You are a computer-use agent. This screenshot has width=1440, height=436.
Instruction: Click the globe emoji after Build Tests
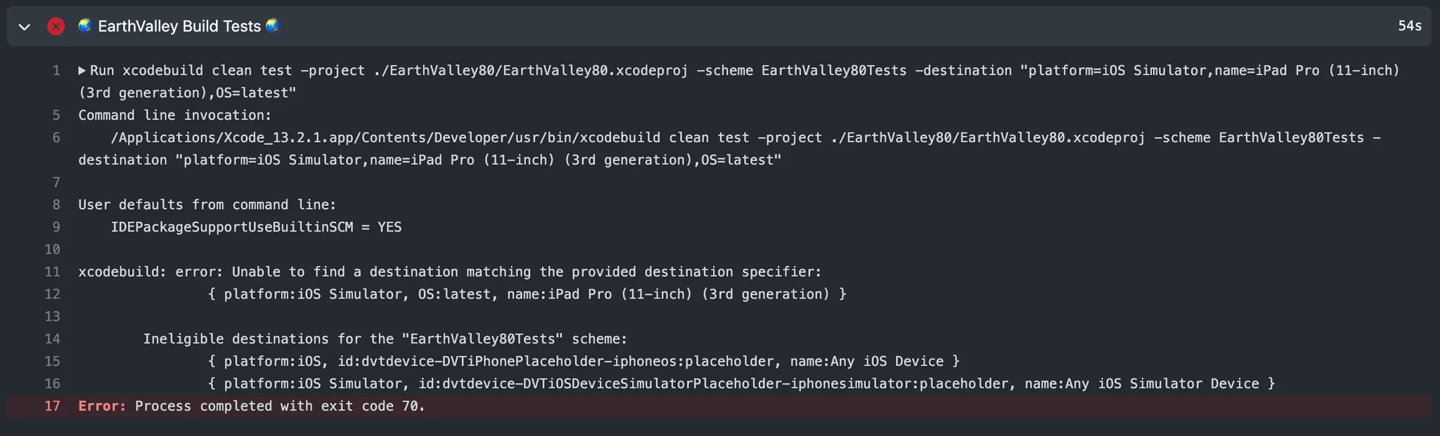coord(273,26)
